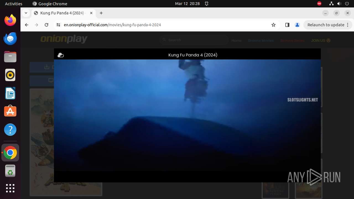Image resolution: width=354 pixels, height=199 pixels.
Task: Open the notification bell in the top bar
Action: coord(207,4)
